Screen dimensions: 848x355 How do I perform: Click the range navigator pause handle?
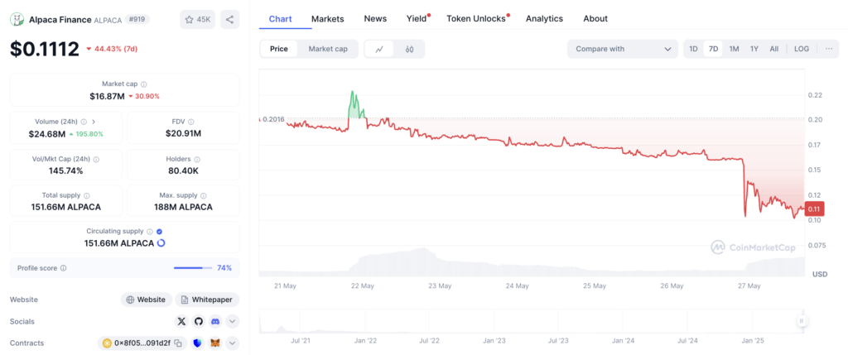point(802,321)
